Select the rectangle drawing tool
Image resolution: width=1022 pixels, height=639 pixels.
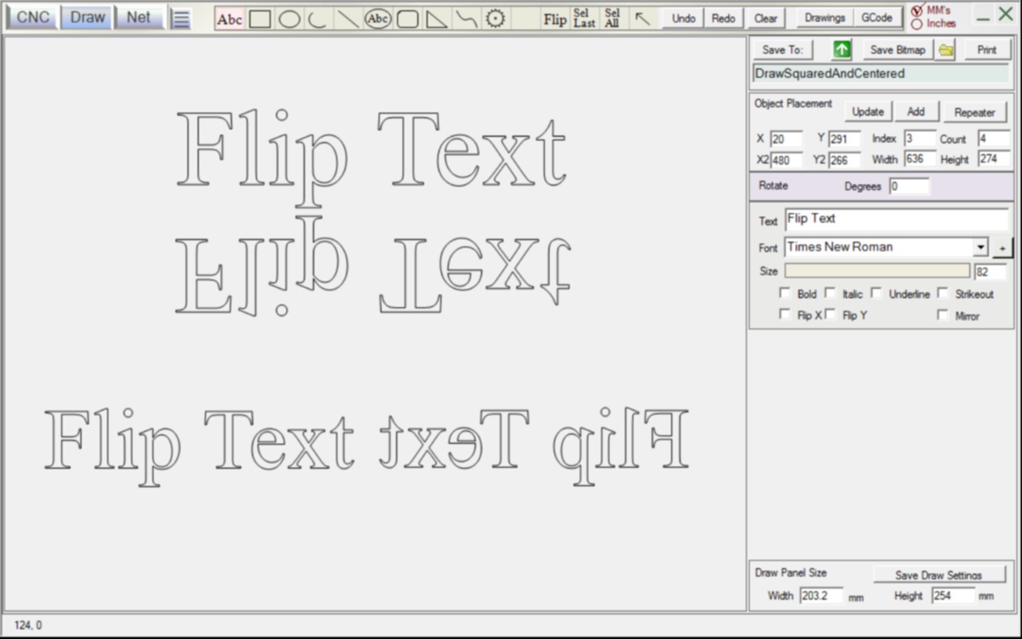tap(260, 20)
